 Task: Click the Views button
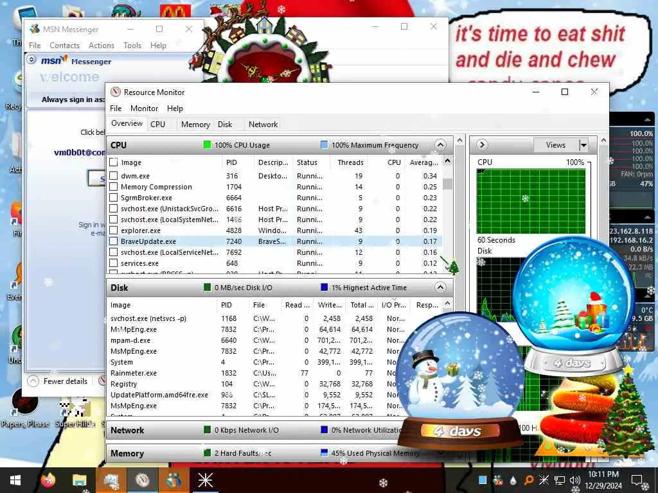(556, 145)
